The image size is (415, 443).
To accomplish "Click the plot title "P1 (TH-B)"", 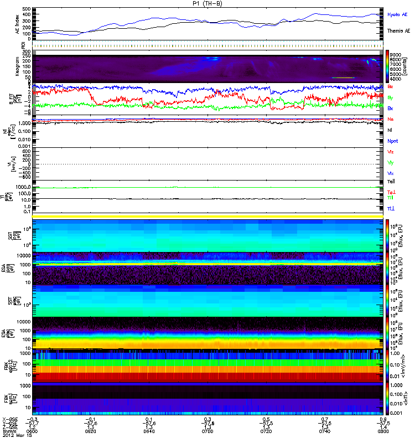I will coord(207,3).
